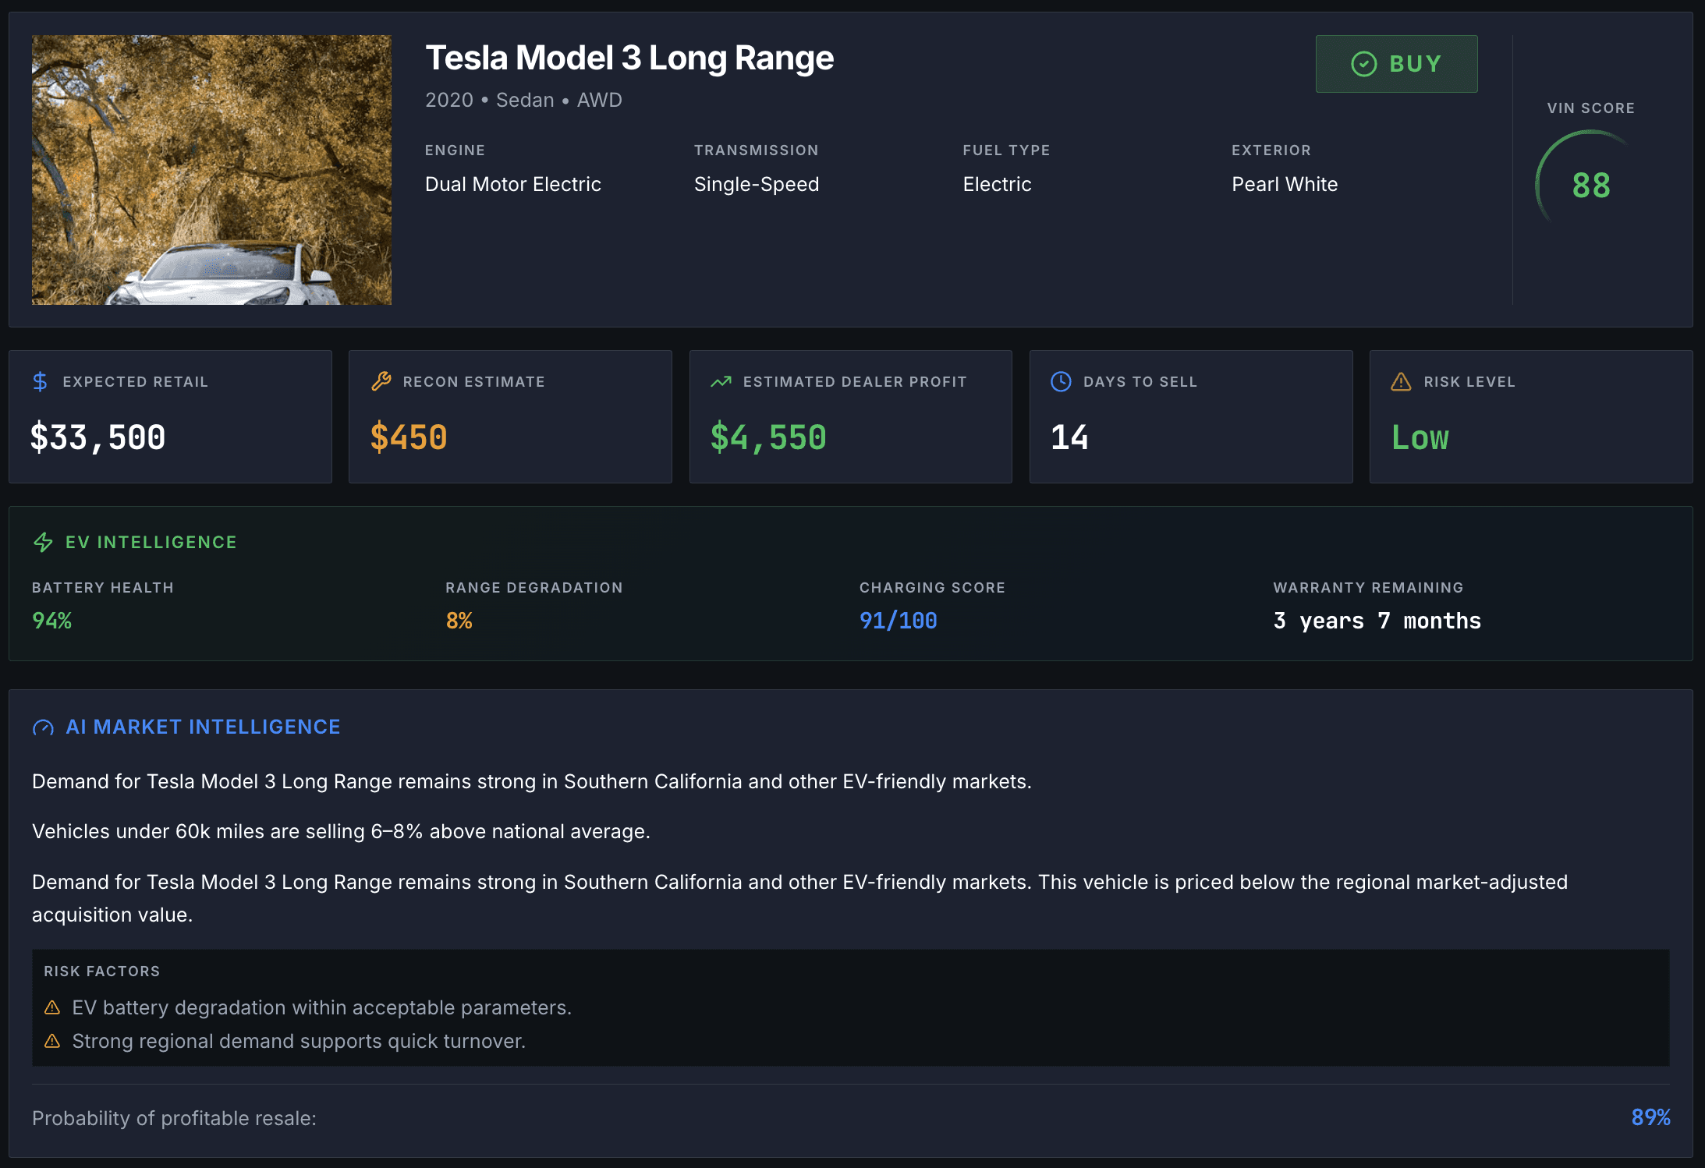This screenshot has height=1168, width=1705.
Task: Click the lightning bolt EV Intelligence icon
Action: 44,542
